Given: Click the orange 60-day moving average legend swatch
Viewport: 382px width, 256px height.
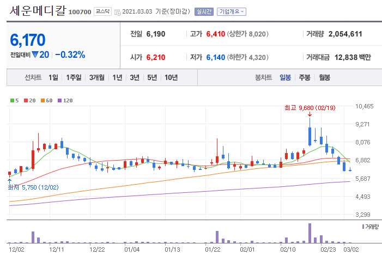Looking at the screenshot, I should (x=43, y=100).
